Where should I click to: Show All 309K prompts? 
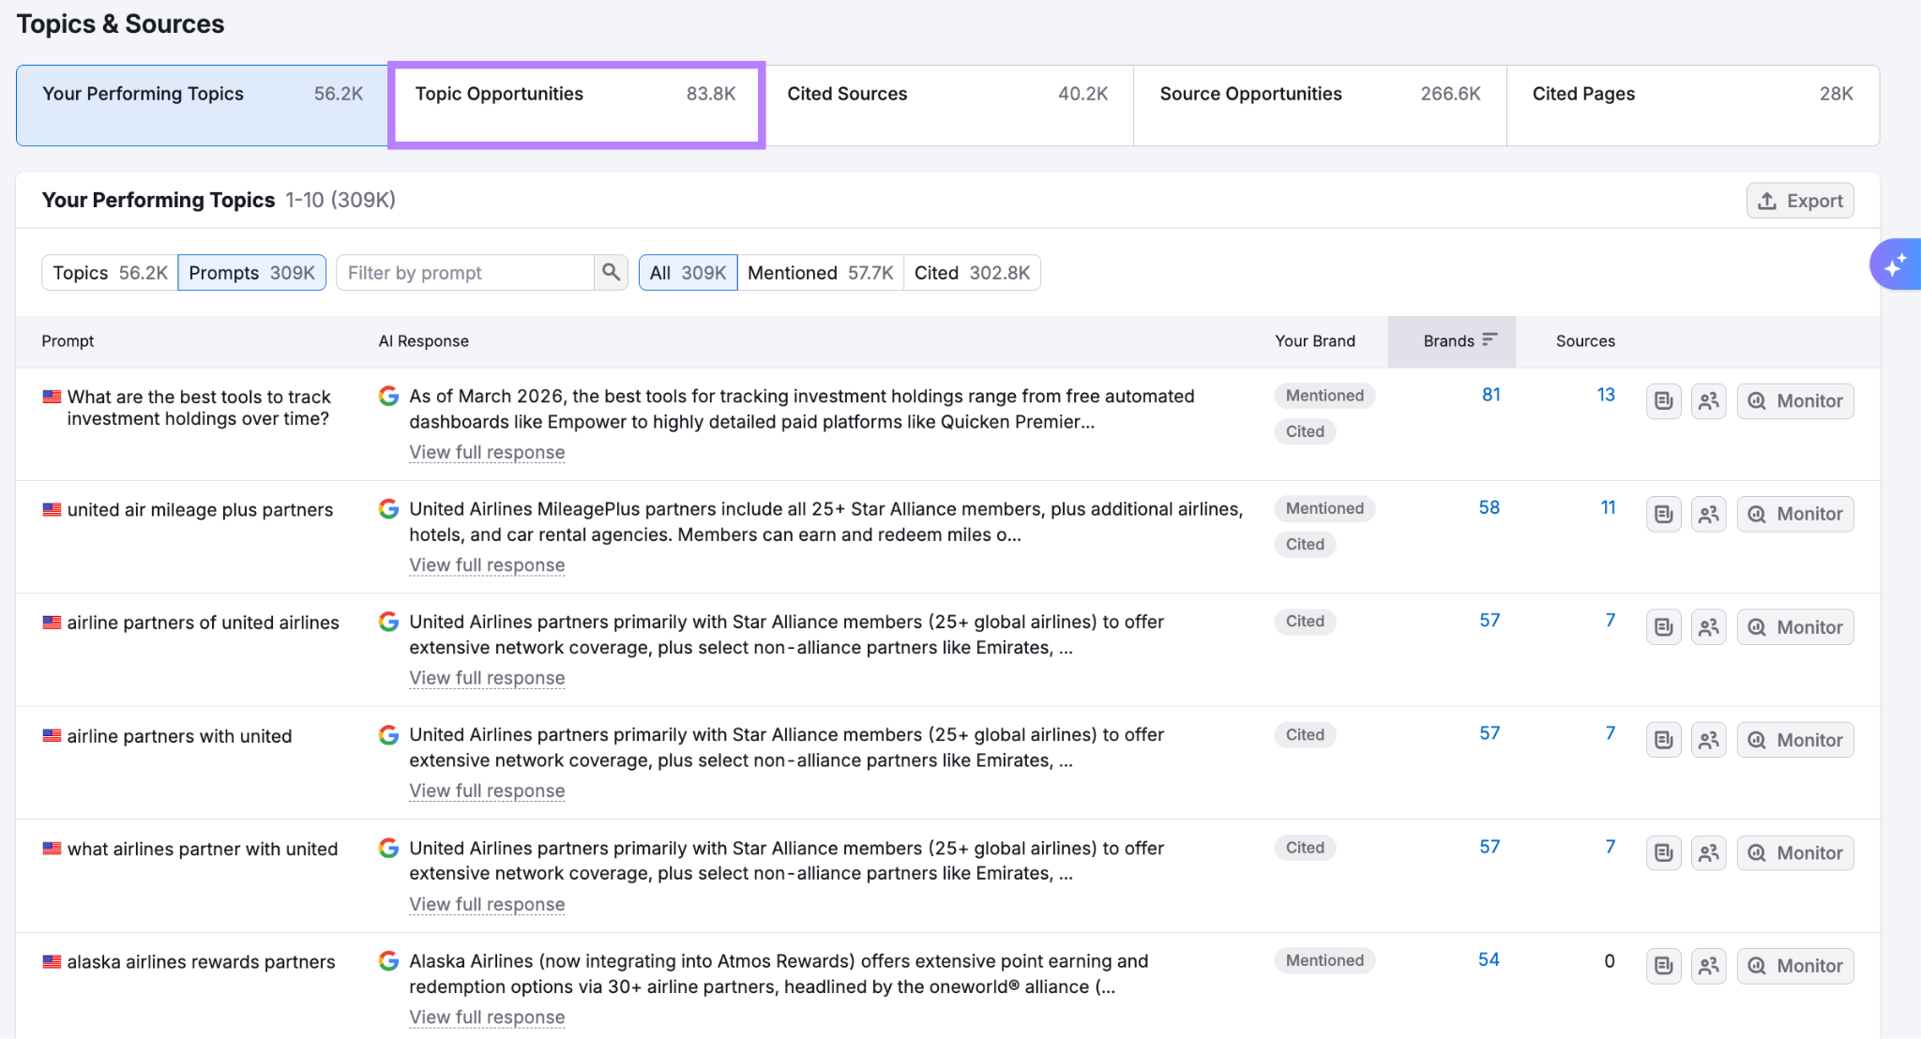pos(688,273)
